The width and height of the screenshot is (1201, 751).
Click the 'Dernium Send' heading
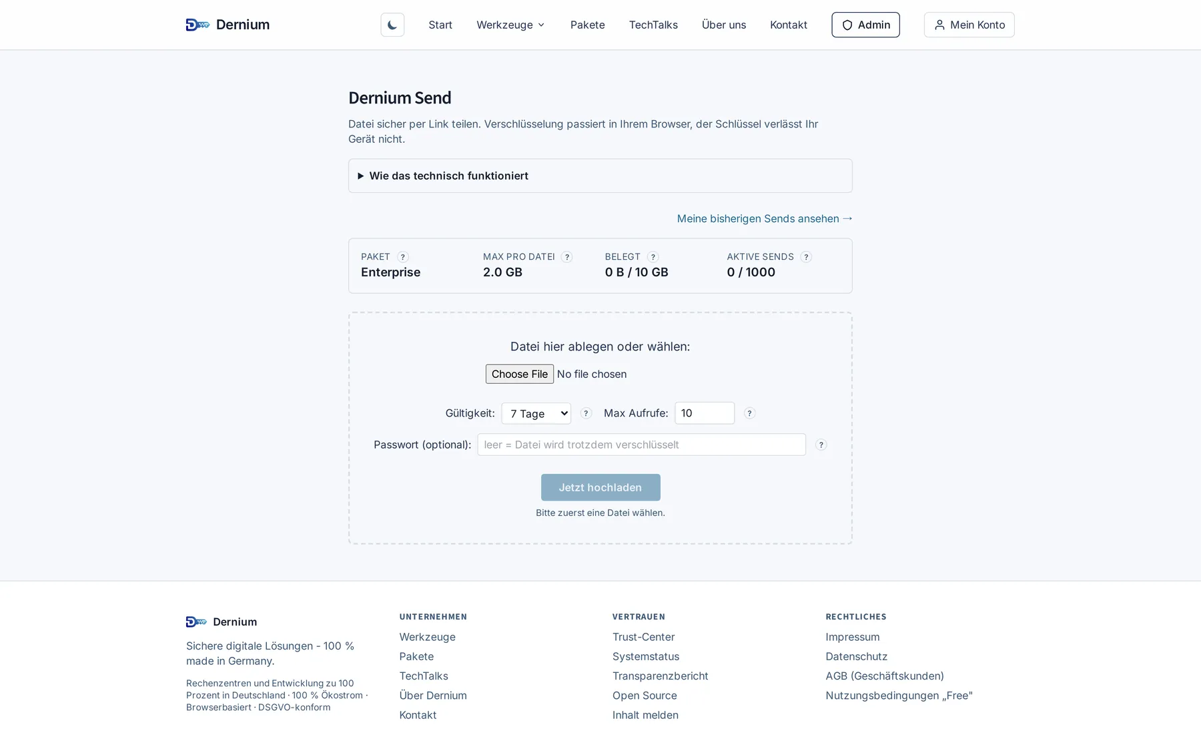tap(400, 98)
